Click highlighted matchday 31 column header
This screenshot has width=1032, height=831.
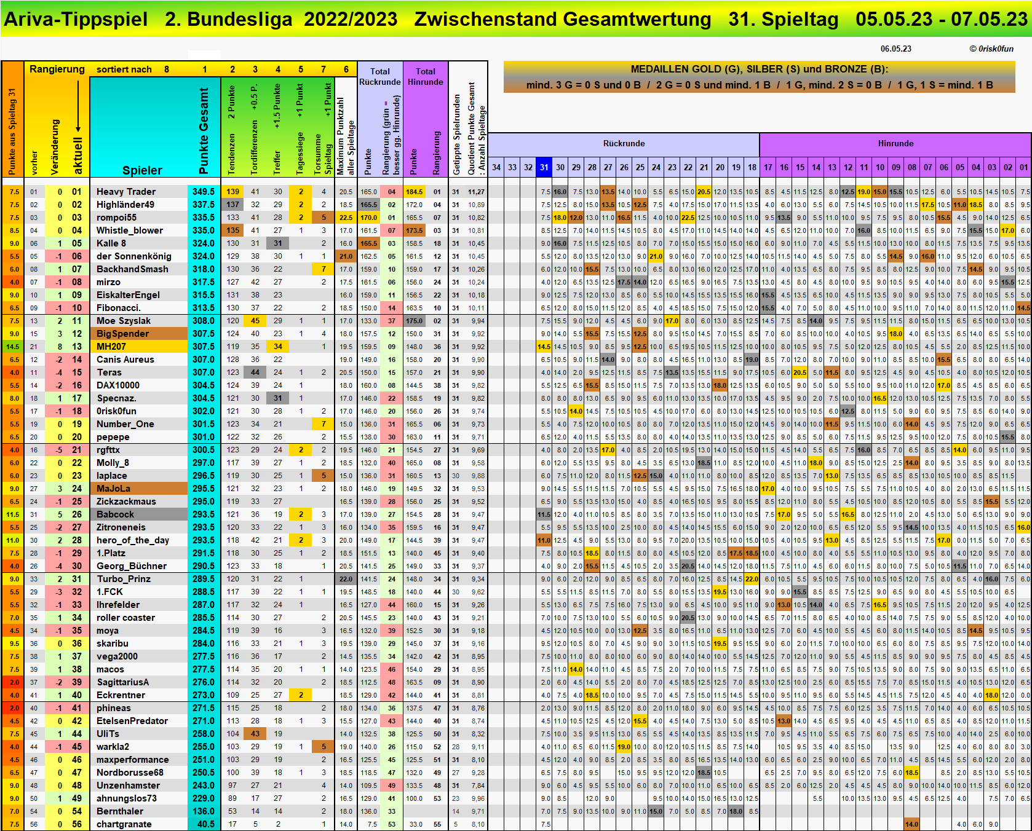click(544, 167)
